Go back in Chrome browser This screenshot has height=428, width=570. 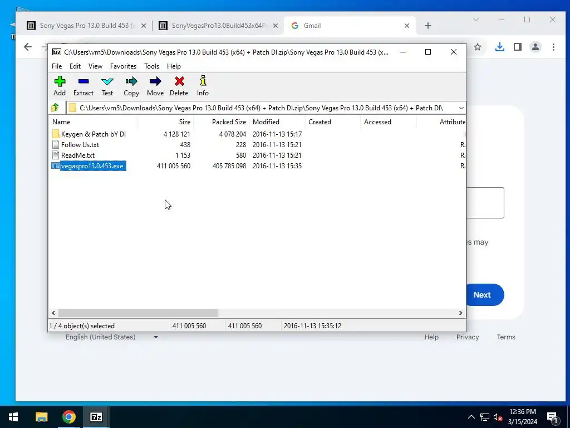pyautogui.click(x=28, y=47)
